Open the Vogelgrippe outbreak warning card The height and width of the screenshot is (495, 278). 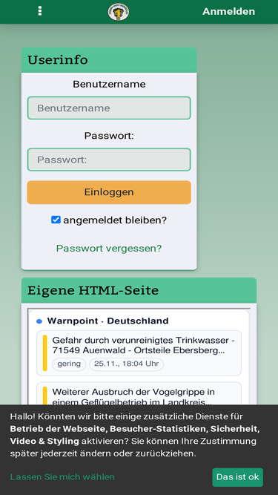point(139,393)
